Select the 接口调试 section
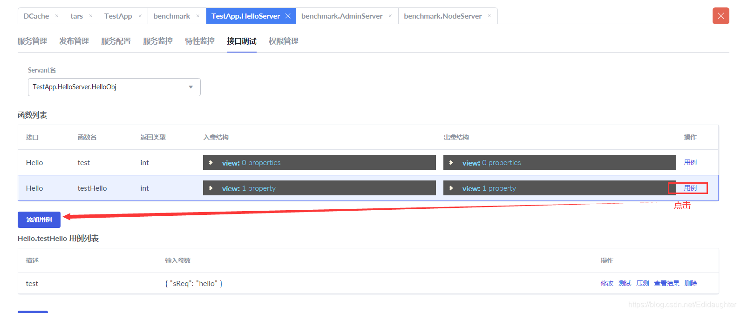The width and height of the screenshot is (741, 313). tap(242, 41)
